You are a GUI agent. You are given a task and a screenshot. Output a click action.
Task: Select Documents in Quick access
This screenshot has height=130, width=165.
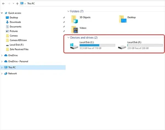click(x=15, y=27)
